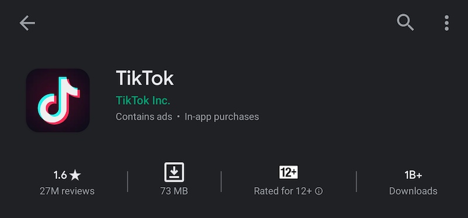Screen dimensions: 468x218
Task: Click the dot between ads and purchases
Action: (178, 117)
